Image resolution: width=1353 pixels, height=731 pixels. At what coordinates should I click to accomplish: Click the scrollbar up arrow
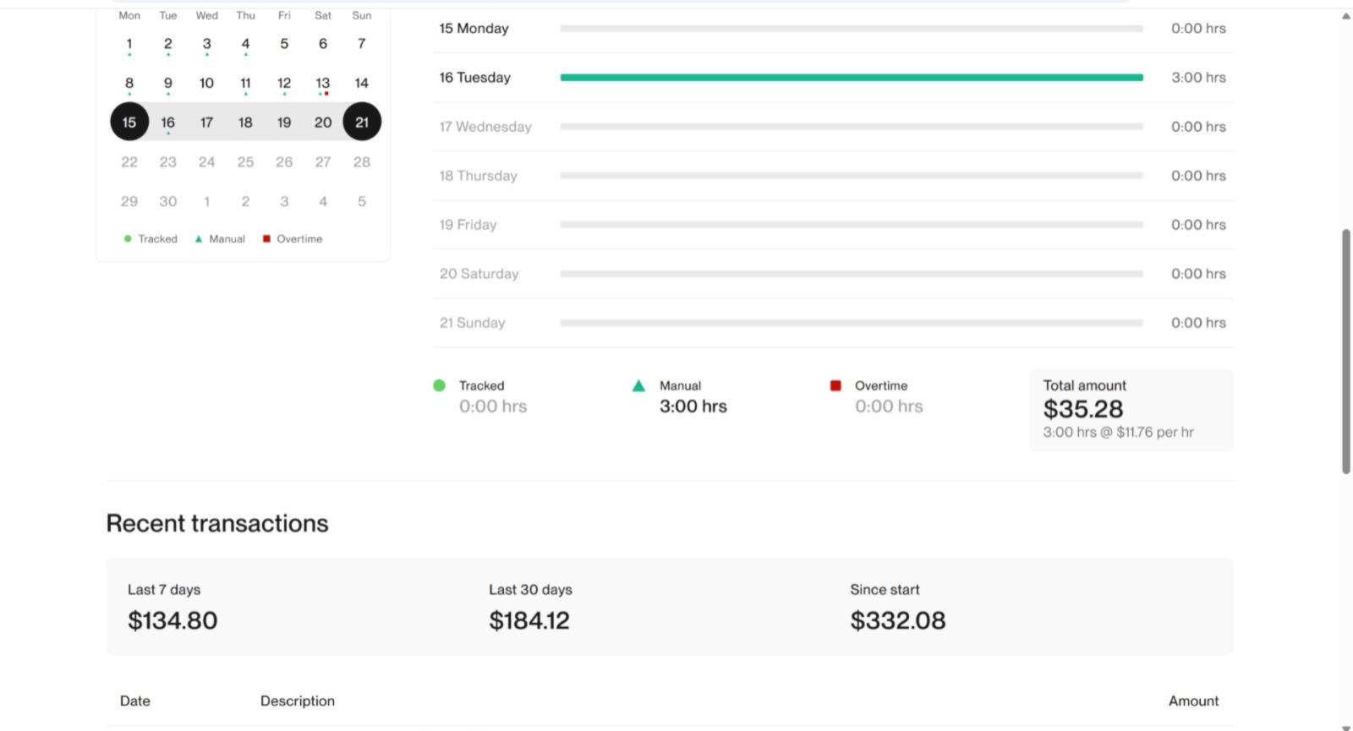1345,16
